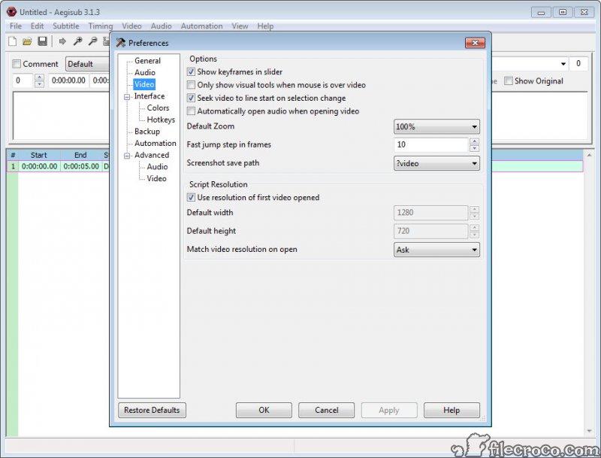
Task: Disable Seek video to line start on selection change
Action: point(191,99)
